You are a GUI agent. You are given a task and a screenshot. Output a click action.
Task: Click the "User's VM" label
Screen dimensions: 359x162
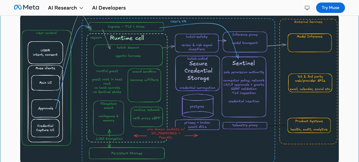(178, 22)
